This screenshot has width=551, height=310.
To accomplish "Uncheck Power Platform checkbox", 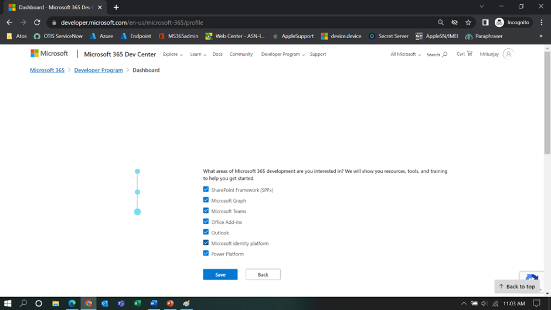I will (x=206, y=253).
